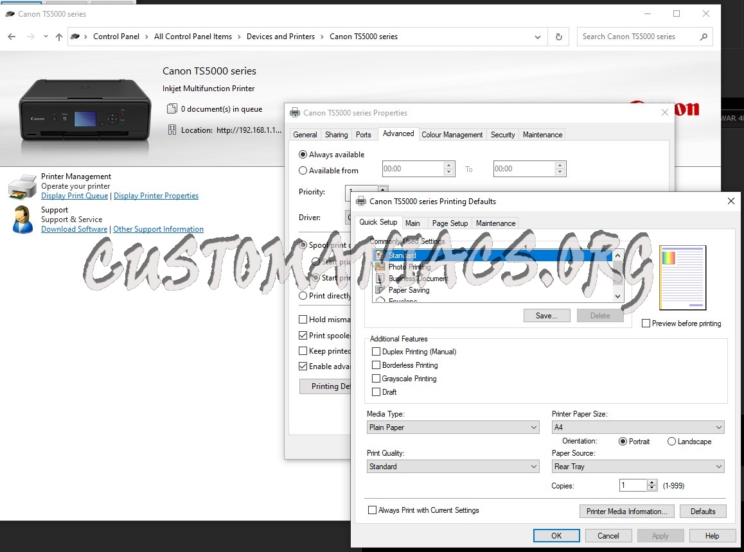This screenshot has height=552, width=744.
Task: Click the Copies number field
Action: tap(633, 485)
